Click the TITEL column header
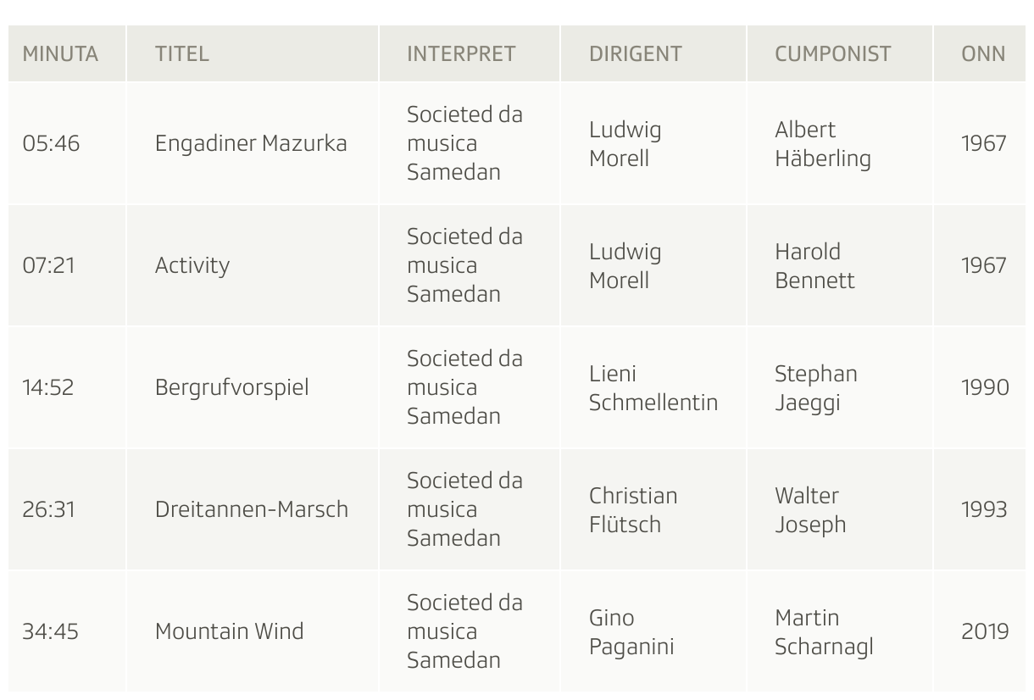1034x700 pixels. tap(181, 53)
